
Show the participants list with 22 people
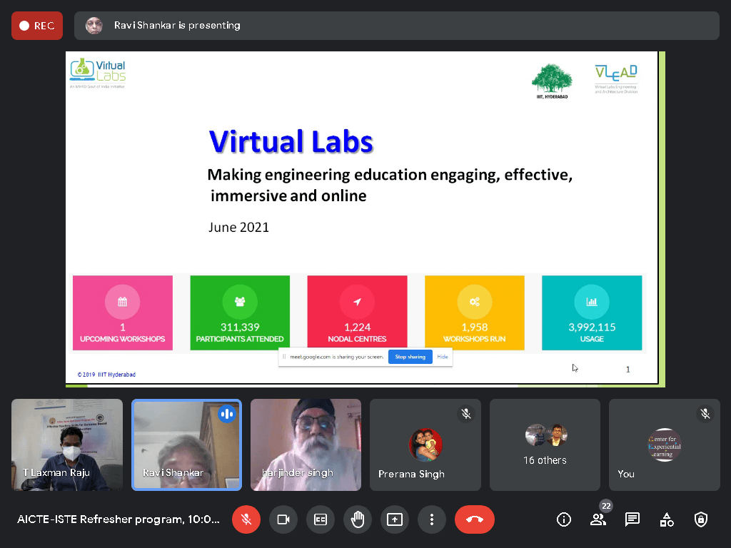point(598,519)
